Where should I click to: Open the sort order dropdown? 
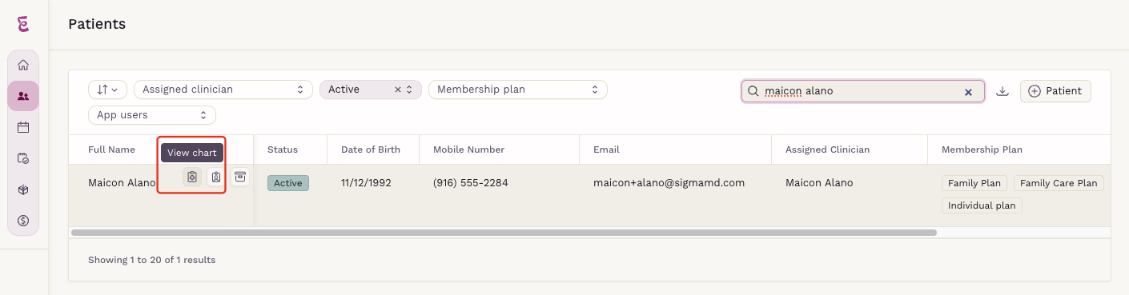click(107, 90)
